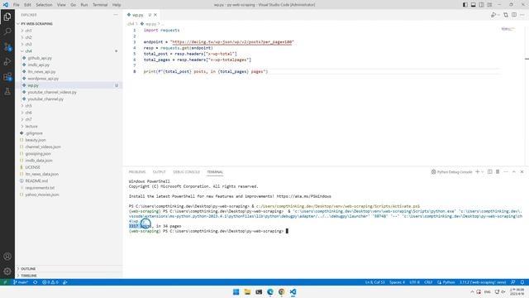This screenshot has width=529, height=298.
Task: Toggle the secondary side bar layout button
Action: point(481,5)
